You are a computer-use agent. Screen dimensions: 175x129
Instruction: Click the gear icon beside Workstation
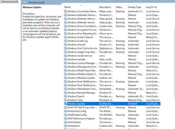coord(65,126)
